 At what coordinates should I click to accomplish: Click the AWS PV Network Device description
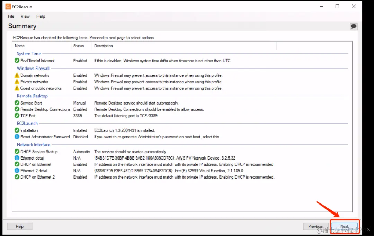pyautogui.click(x=164, y=158)
